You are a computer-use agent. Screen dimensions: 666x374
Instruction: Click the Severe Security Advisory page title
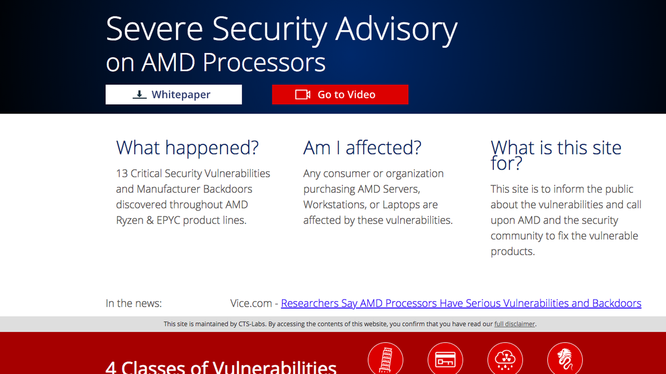click(x=281, y=29)
